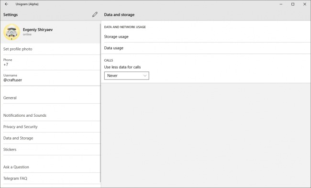Screen dimensions: 311x188
Task: Open Storage usage
Action: 206,37
